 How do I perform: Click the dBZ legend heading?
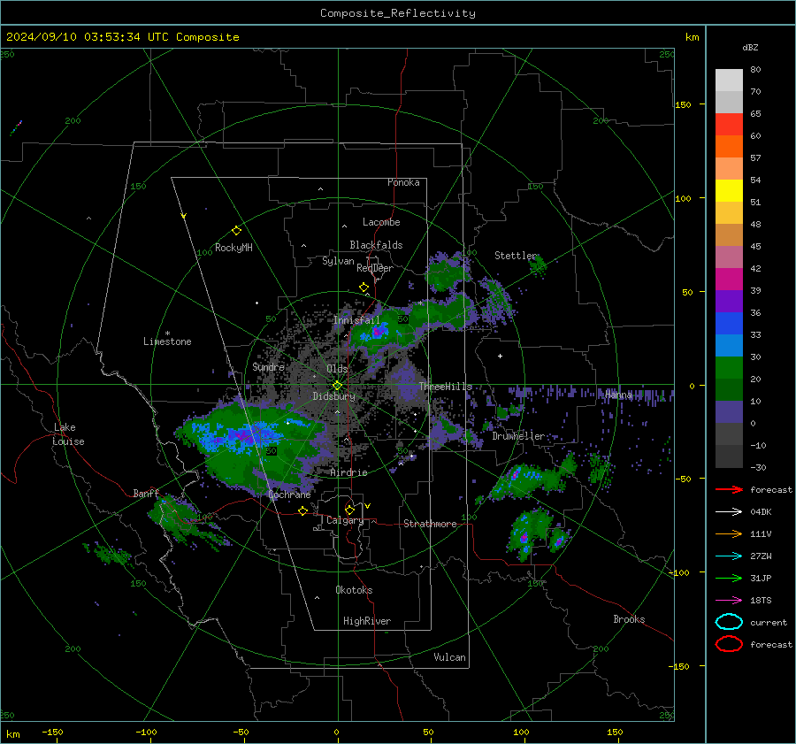[750, 47]
